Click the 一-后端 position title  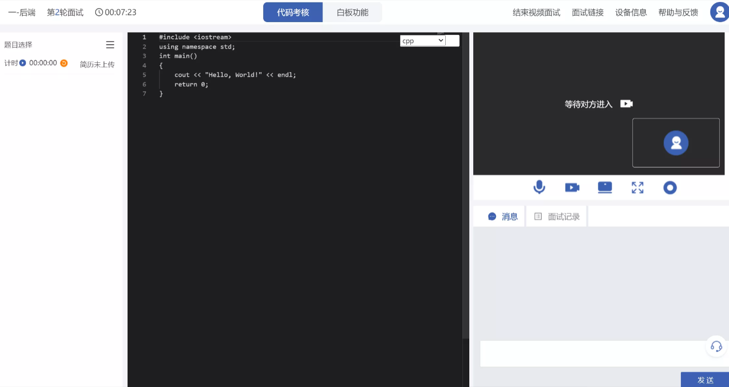coord(22,12)
